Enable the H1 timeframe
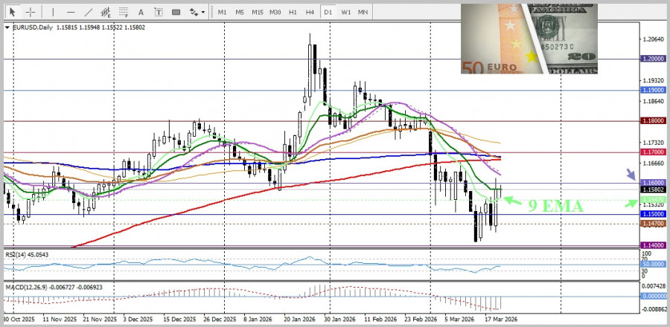The height and width of the screenshot is (327, 670). coord(293,12)
